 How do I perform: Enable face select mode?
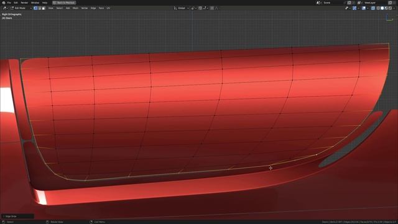[44, 8]
